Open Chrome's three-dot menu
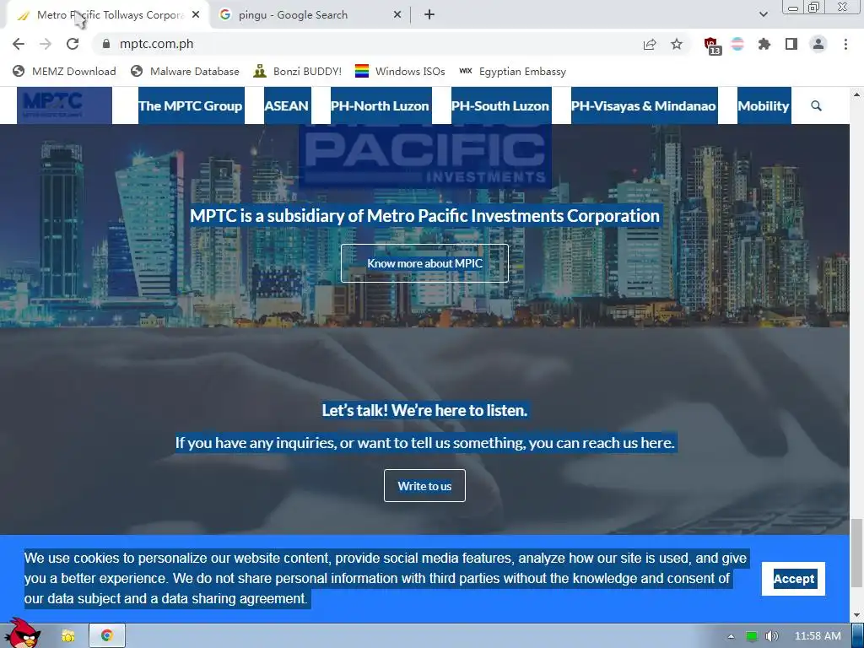 pos(845,44)
